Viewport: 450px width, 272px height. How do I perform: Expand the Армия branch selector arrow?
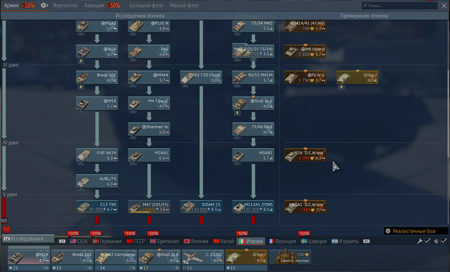(44, 5)
